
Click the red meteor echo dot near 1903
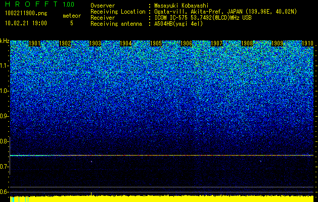tap(92, 162)
